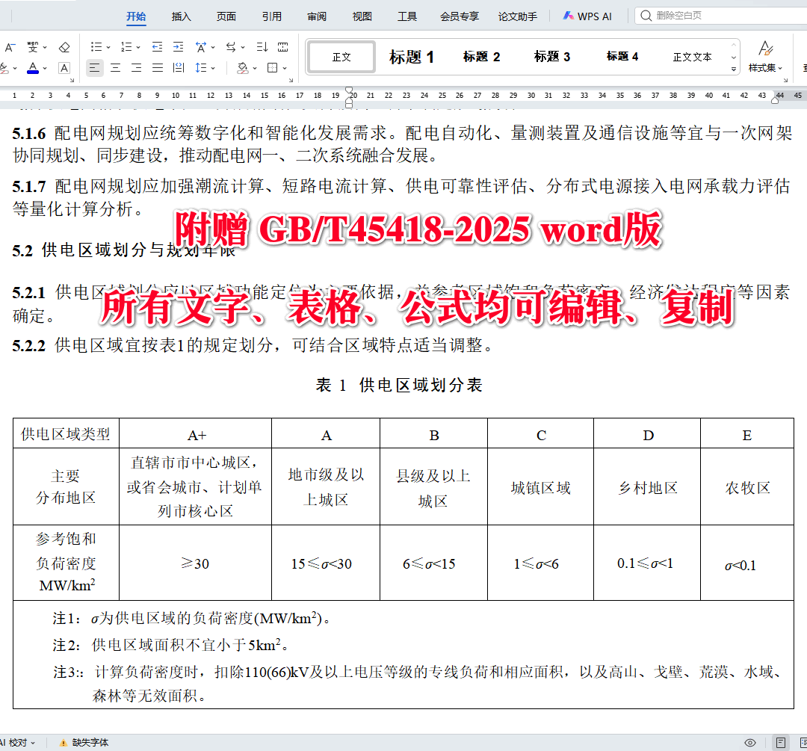Click the ruler's left indent marker
This screenshot has height=751, width=807.
[x=349, y=104]
